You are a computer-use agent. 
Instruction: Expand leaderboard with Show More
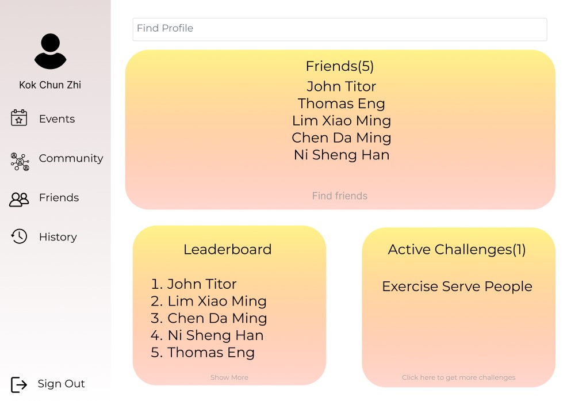(229, 377)
